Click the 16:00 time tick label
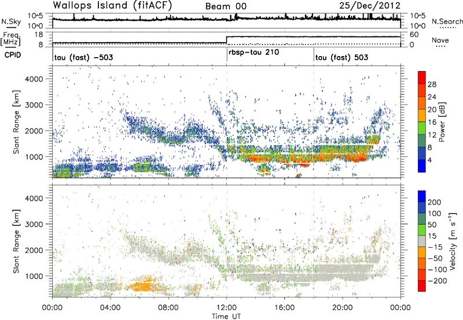 pyautogui.click(x=284, y=308)
